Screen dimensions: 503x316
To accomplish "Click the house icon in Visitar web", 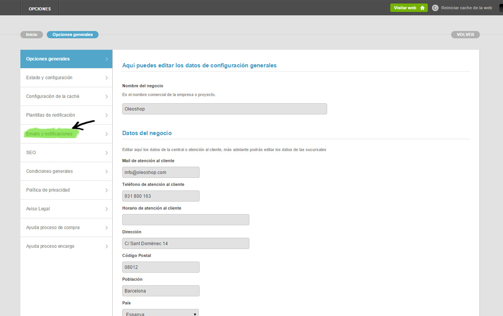I will click(423, 8).
